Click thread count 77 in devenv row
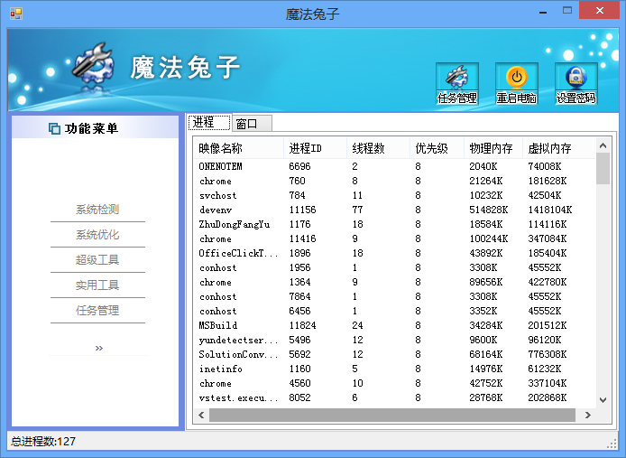The width and height of the screenshot is (626, 458). [x=357, y=210]
